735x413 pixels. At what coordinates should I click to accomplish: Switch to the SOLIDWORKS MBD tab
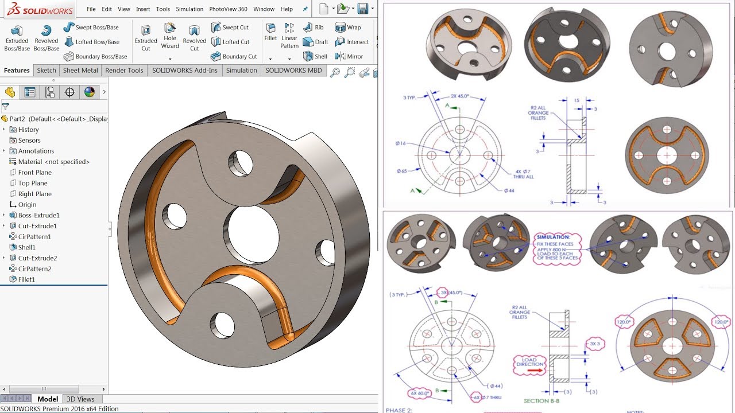(293, 71)
